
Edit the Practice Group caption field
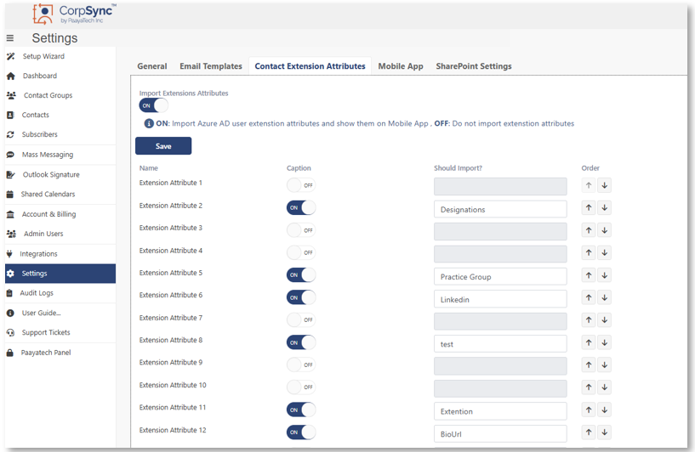pos(500,277)
